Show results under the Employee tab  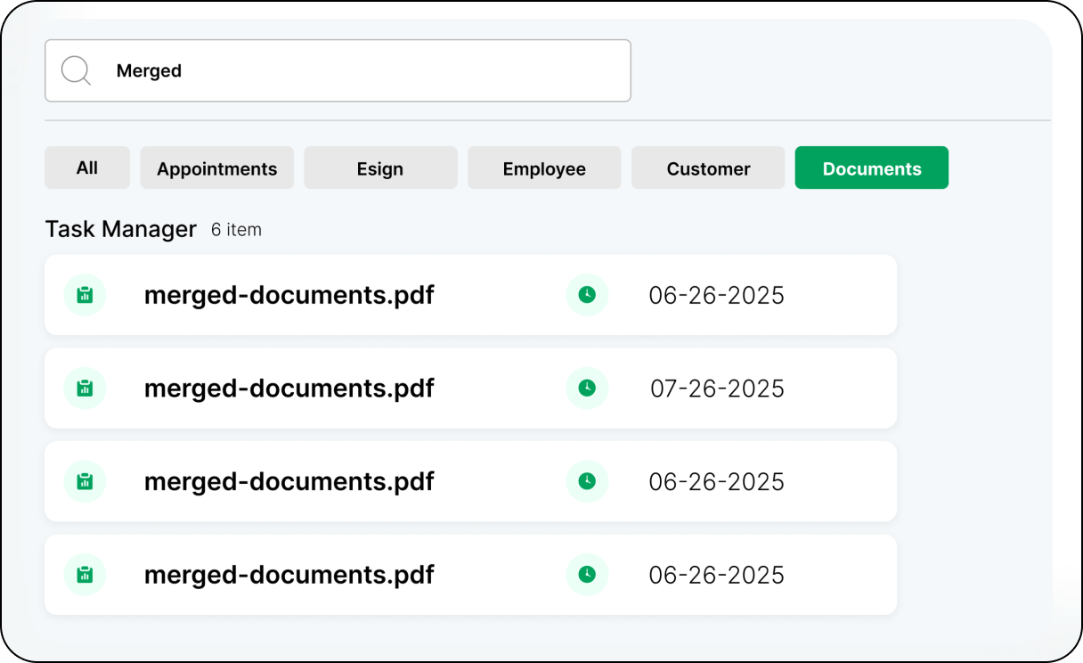[x=544, y=168]
